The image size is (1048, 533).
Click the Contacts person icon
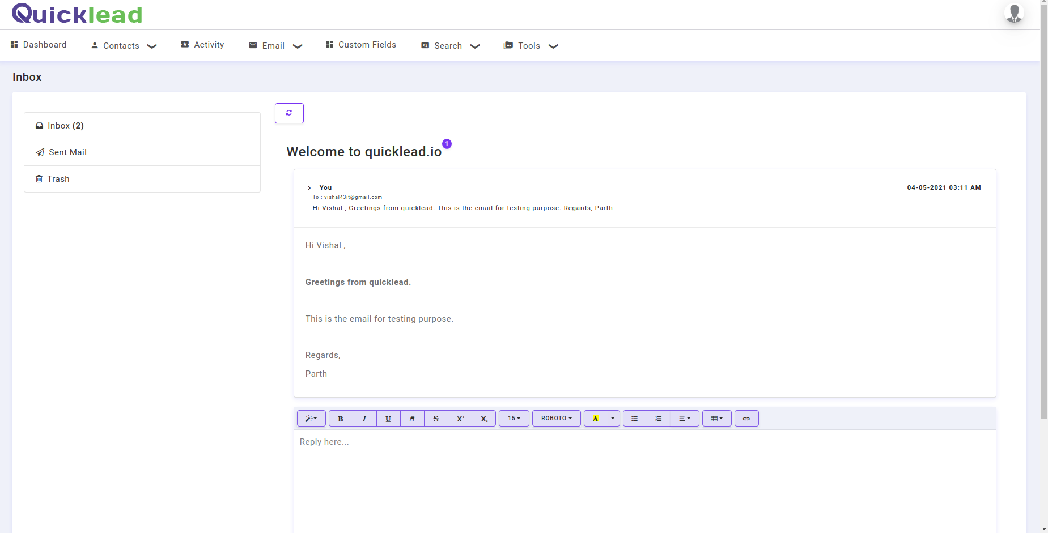coord(95,45)
